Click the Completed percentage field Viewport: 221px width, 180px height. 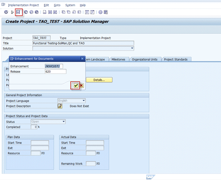(x=34, y=127)
